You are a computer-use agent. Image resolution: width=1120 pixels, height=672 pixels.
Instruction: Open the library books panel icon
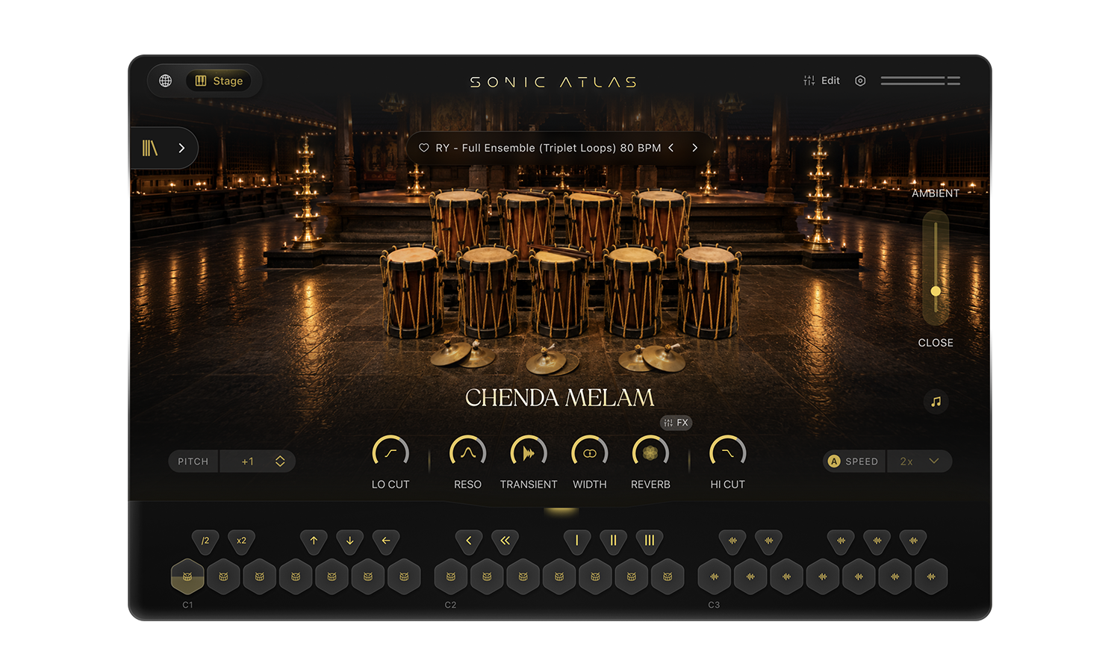pos(150,148)
